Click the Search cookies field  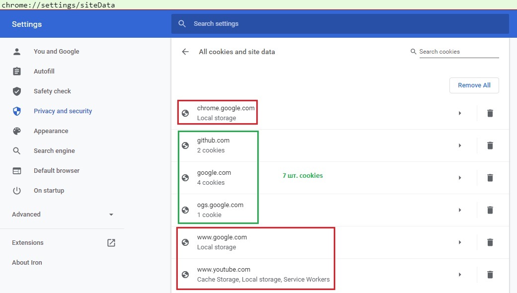point(459,52)
